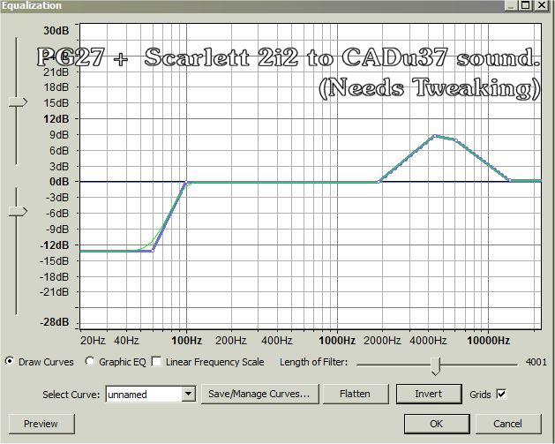Image resolution: width=555 pixels, height=444 pixels.
Task: Click the curve corner point near -13dB
Action: pos(153,251)
